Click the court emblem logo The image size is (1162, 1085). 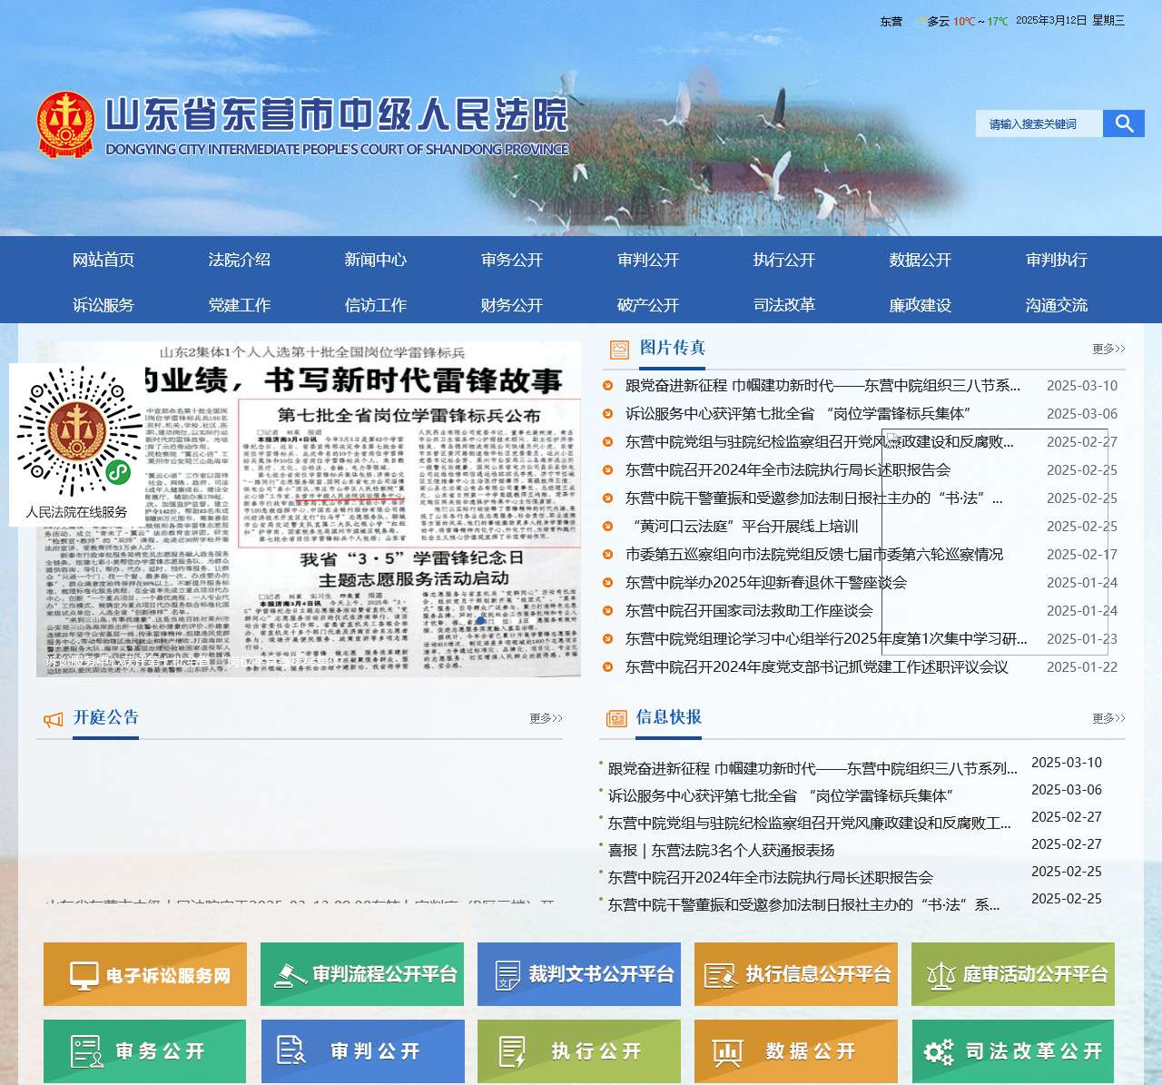click(65, 124)
